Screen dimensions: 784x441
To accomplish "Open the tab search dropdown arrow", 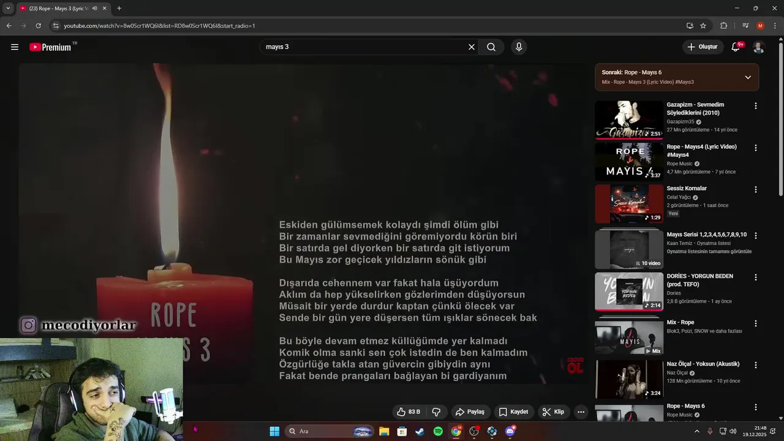I will [x=8, y=8].
